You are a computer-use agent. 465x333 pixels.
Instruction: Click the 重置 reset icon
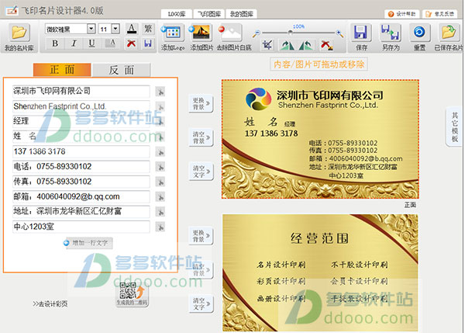pos(419,33)
